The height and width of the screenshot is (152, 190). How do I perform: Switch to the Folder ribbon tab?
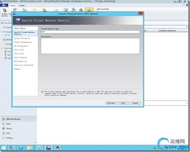(22, 5)
